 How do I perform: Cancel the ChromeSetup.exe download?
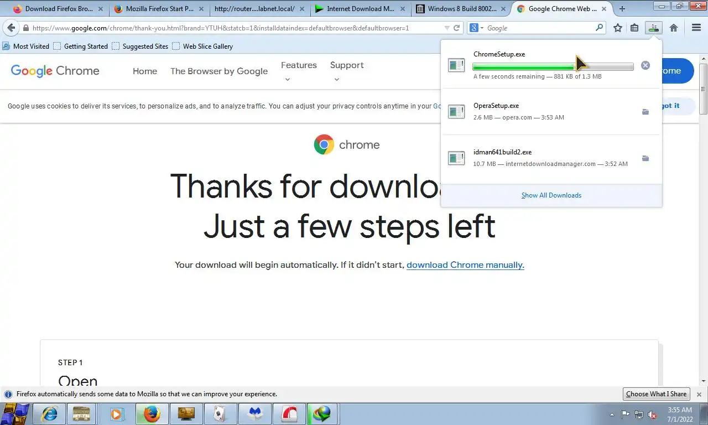pyautogui.click(x=645, y=65)
